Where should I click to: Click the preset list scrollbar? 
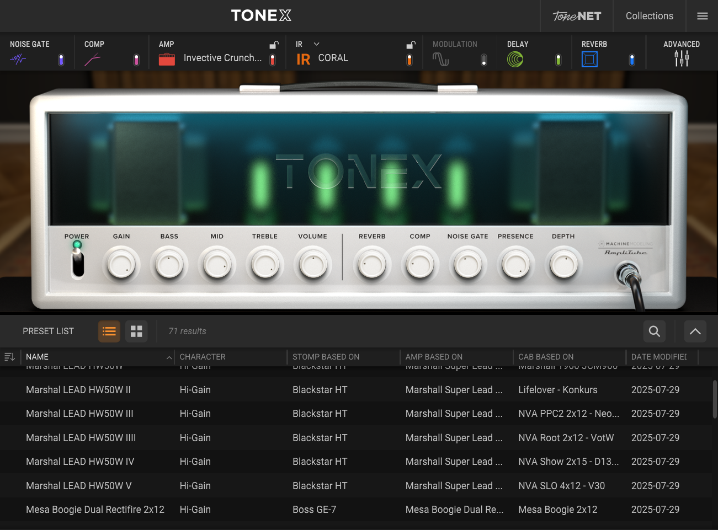[x=715, y=400]
